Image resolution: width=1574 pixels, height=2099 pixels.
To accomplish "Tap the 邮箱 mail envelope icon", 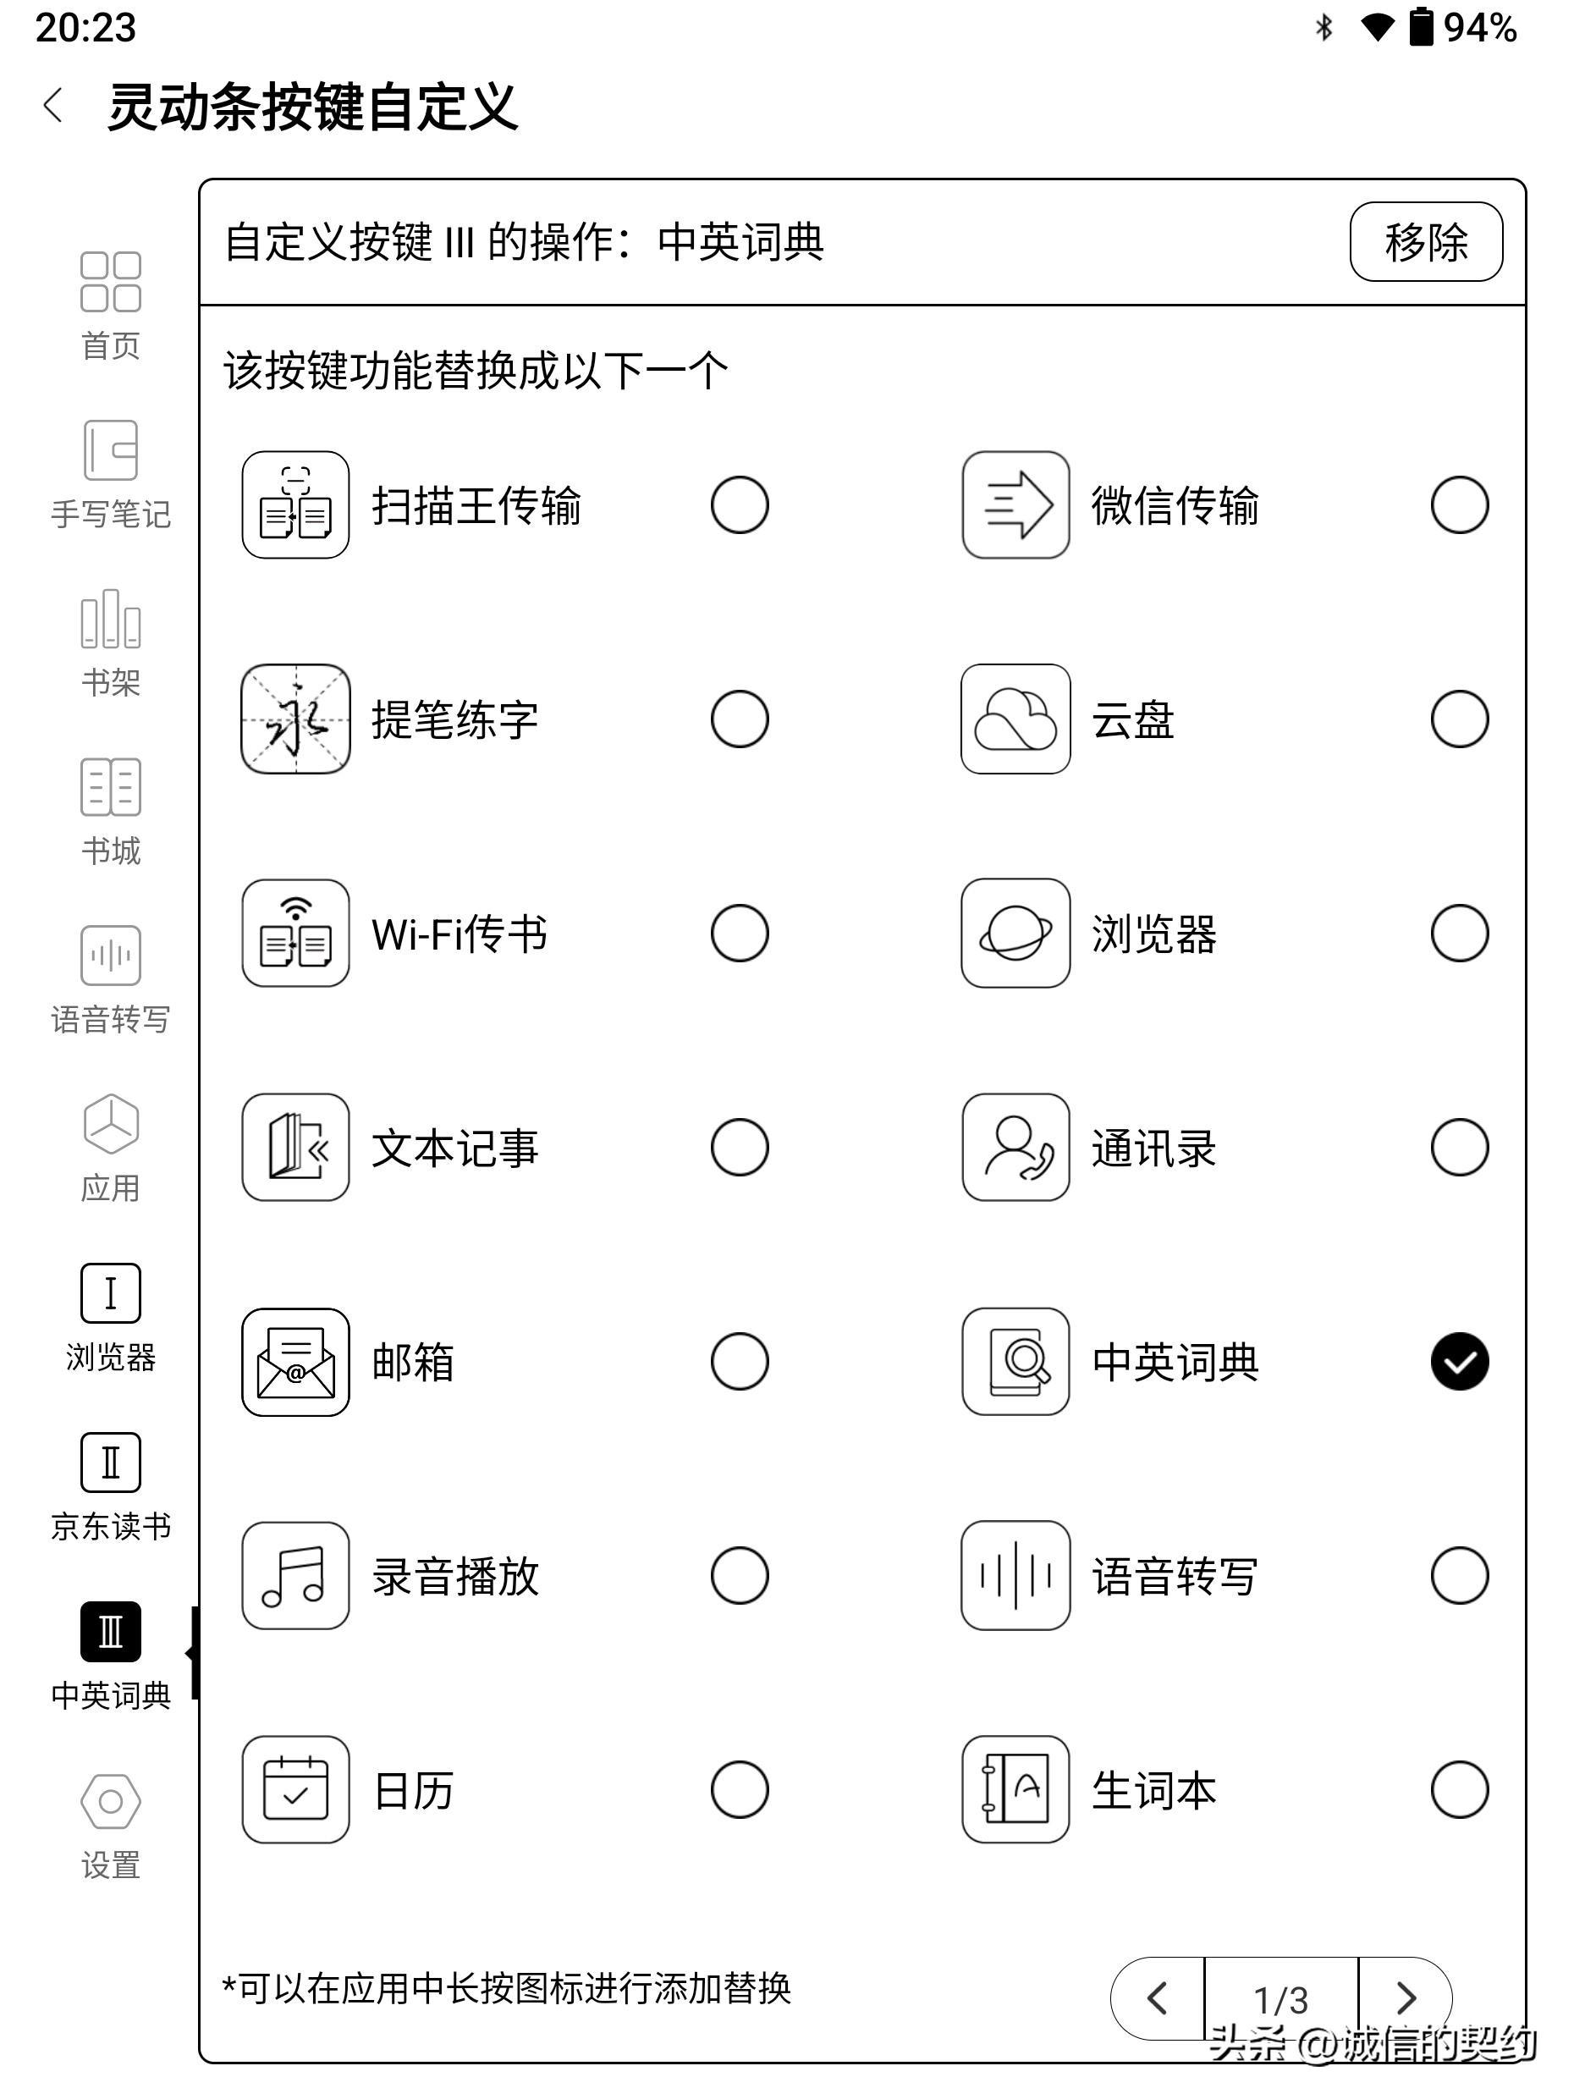I will [295, 1362].
